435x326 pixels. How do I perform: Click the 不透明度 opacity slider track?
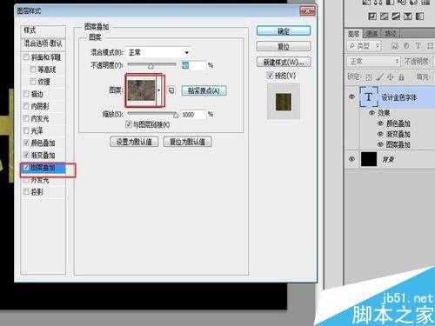151,65
